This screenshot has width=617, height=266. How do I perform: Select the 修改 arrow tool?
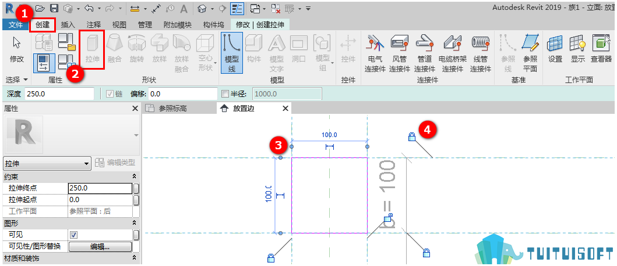click(x=17, y=50)
